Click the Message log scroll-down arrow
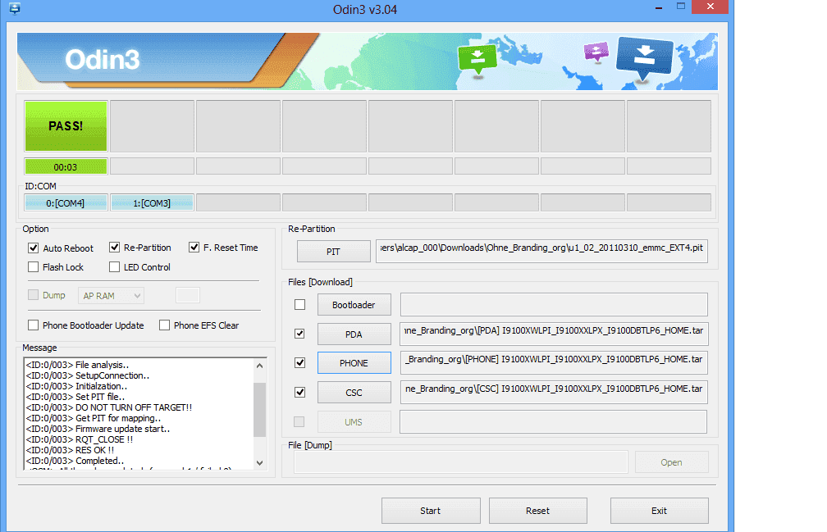Viewport: 827px width, 532px height. coord(259,462)
